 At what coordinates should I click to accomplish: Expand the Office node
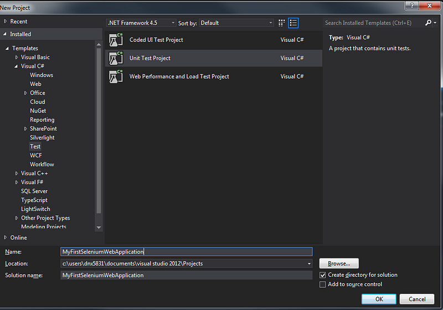[25, 93]
